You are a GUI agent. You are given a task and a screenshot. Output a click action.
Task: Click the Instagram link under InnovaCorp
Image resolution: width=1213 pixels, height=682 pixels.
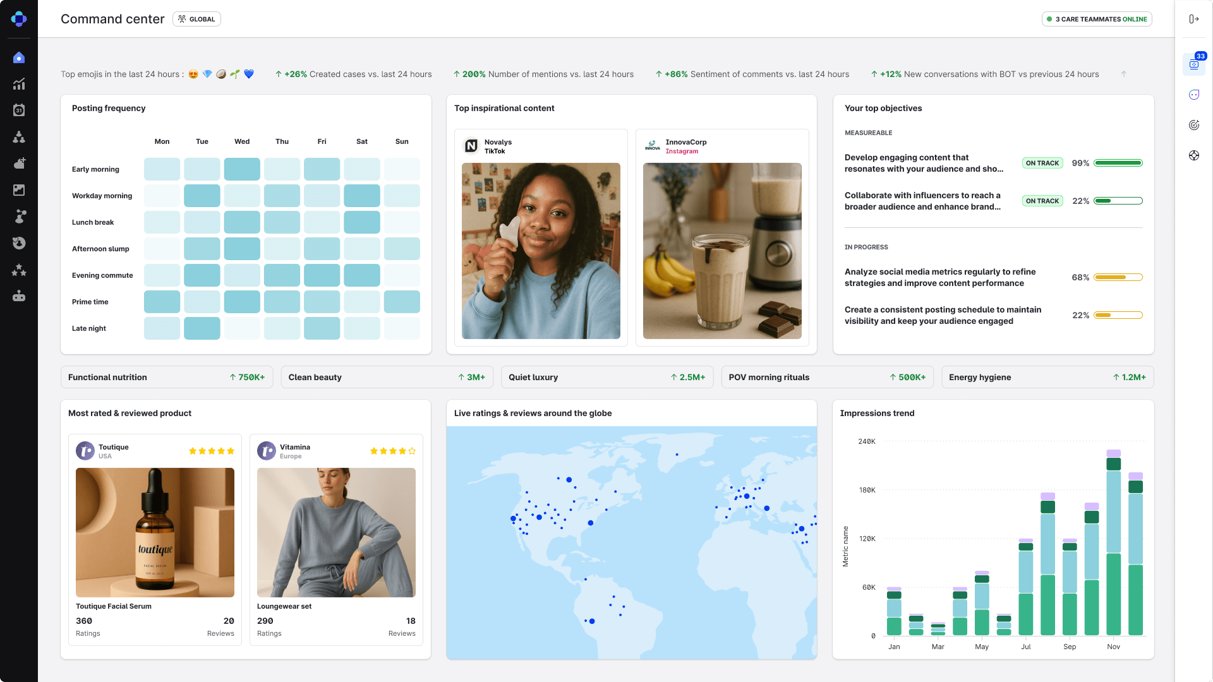(x=682, y=152)
